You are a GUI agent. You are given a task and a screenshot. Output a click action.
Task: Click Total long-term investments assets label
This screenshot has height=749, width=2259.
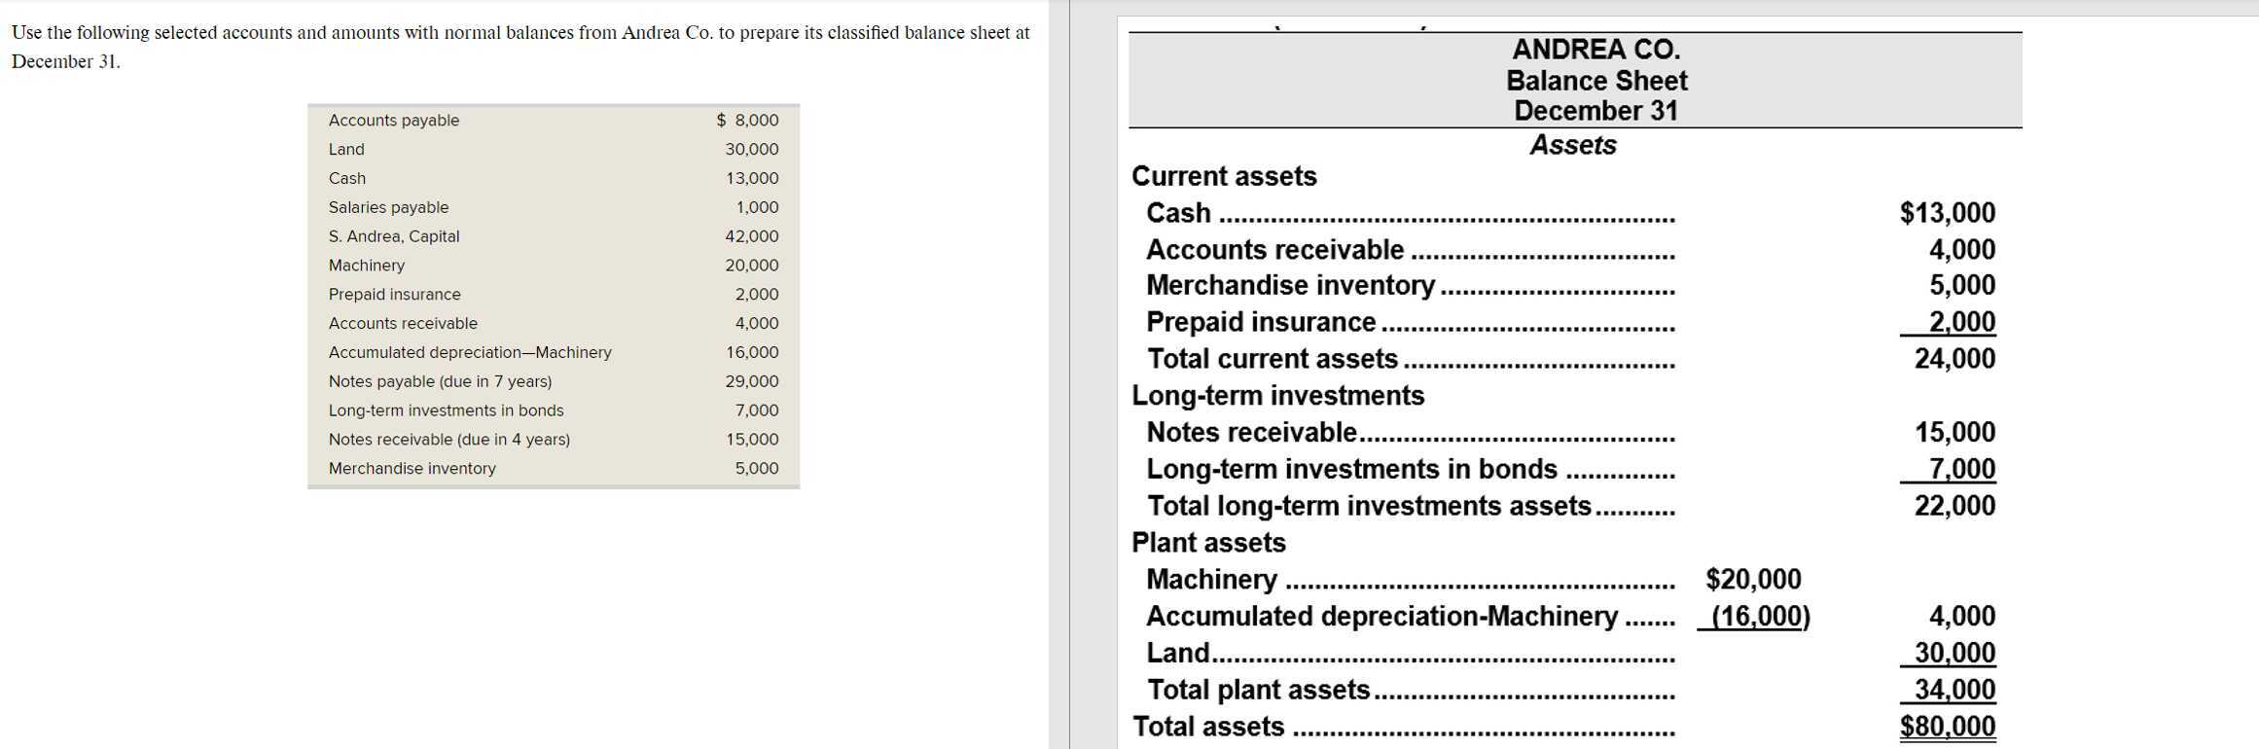point(1369,506)
